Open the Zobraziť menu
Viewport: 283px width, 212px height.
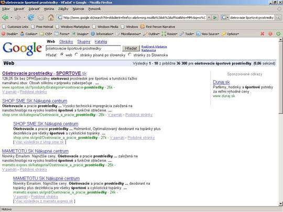(x=34, y=9)
